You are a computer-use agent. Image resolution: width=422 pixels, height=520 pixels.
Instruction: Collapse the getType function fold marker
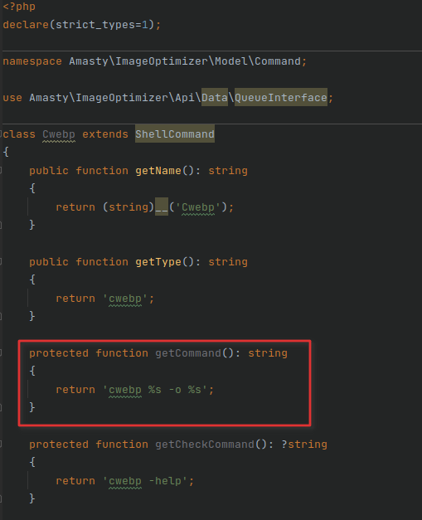[x=1, y=261]
